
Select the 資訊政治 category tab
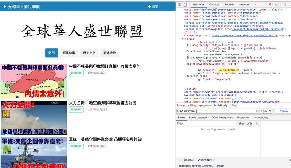pyautogui.click(x=110, y=53)
